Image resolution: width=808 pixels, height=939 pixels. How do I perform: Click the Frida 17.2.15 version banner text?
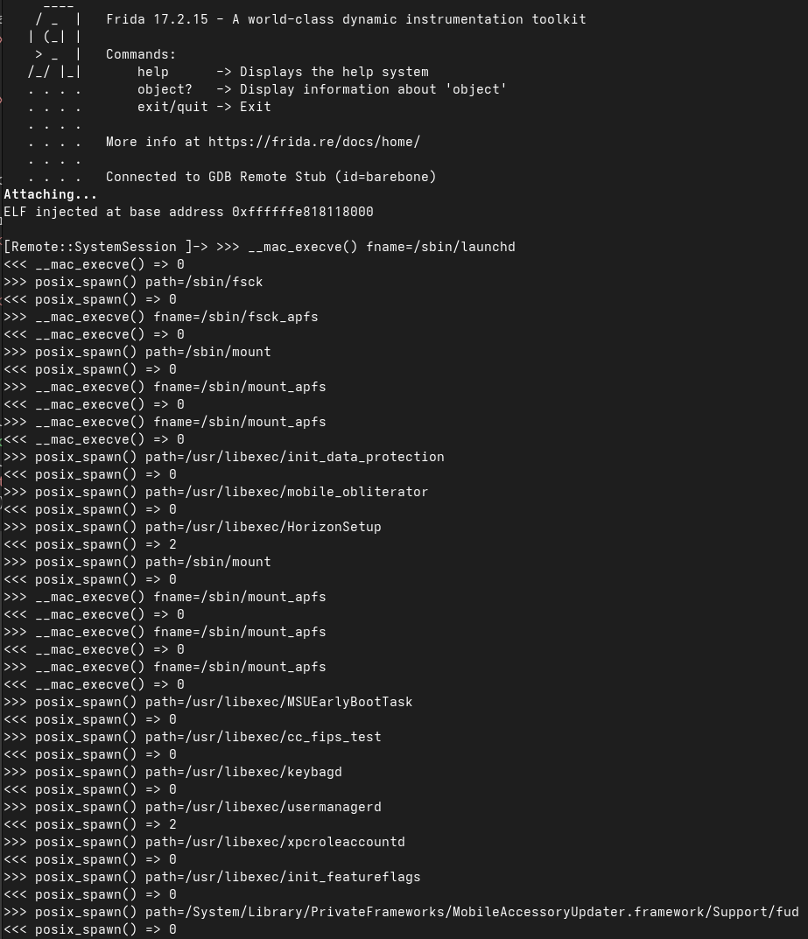346,19
